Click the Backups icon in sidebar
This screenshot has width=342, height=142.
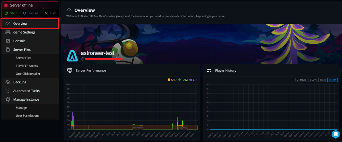pos(8,82)
